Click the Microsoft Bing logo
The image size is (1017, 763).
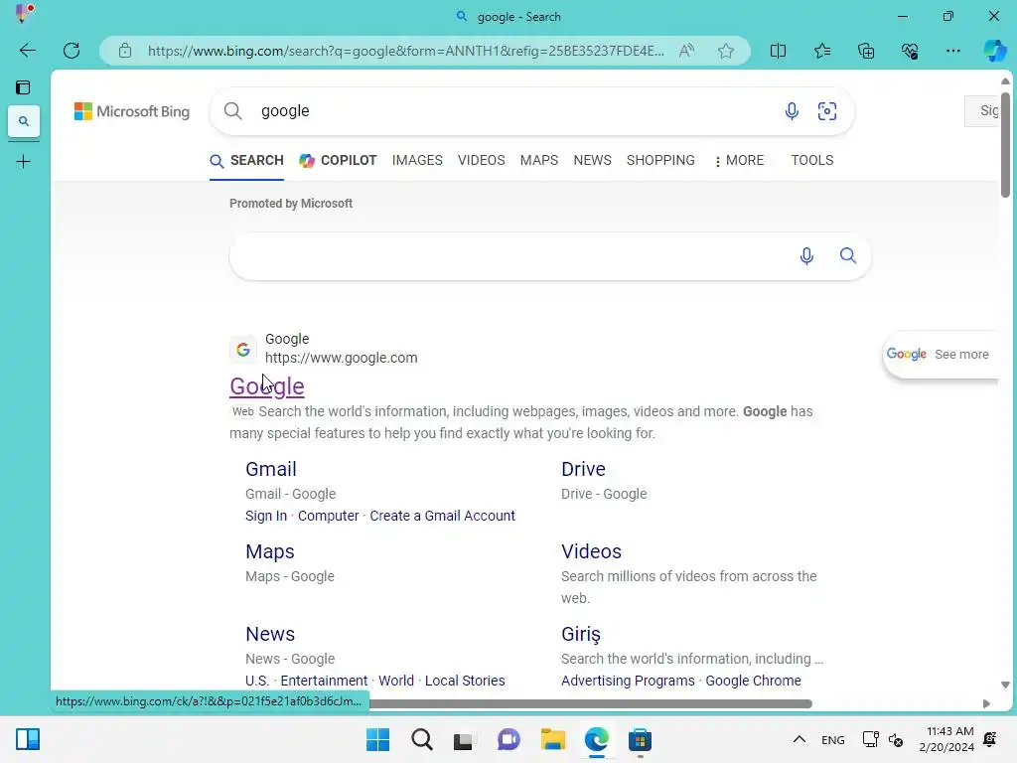132,111
